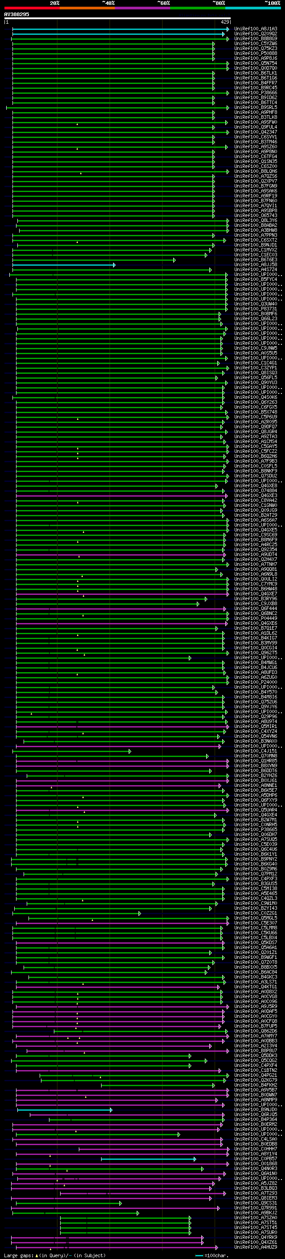Click the purple alignment bar for UniRef100_A9UDT4
This screenshot has height=1259, width=285.
121,555
